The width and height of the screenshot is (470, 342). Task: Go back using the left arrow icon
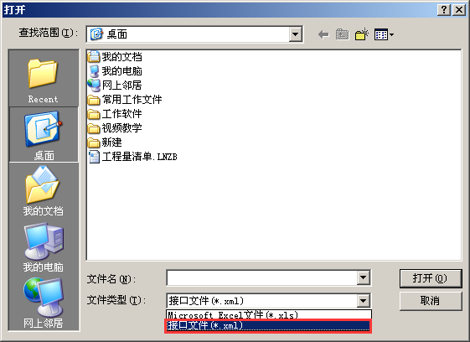coord(323,34)
